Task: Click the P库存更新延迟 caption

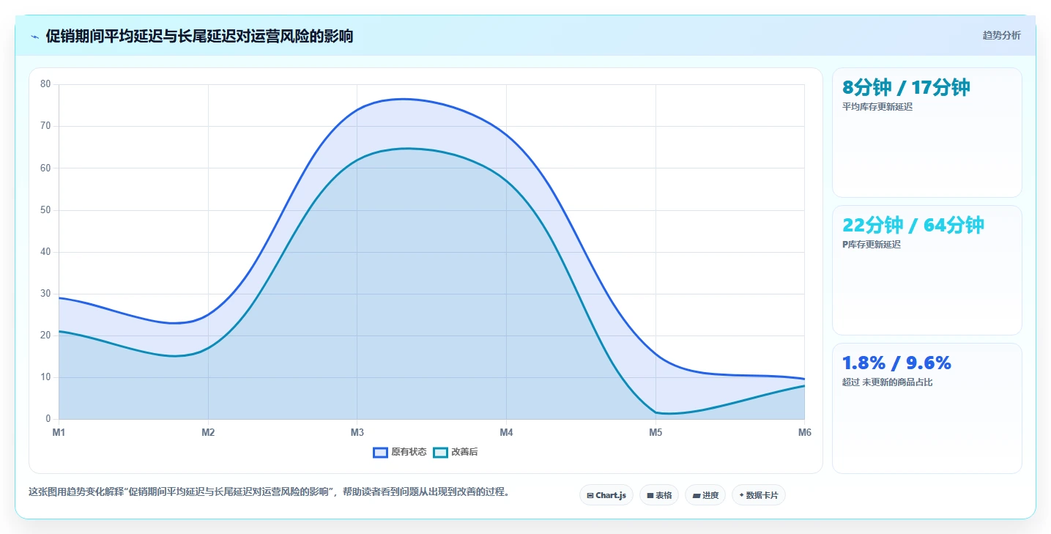Action: click(x=872, y=245)
